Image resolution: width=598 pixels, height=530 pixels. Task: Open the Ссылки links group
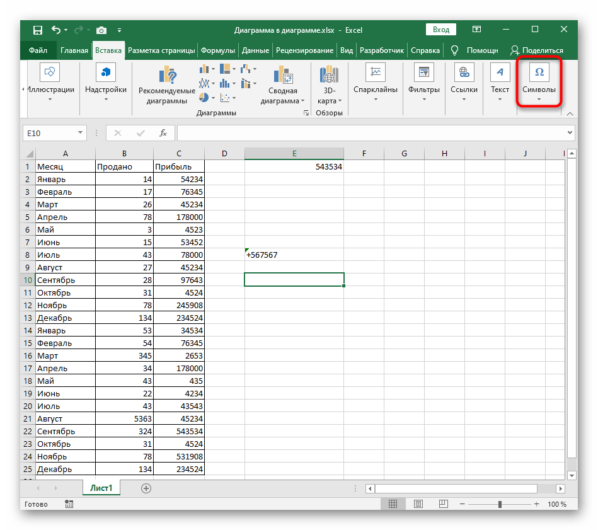(x=464, y=83)
